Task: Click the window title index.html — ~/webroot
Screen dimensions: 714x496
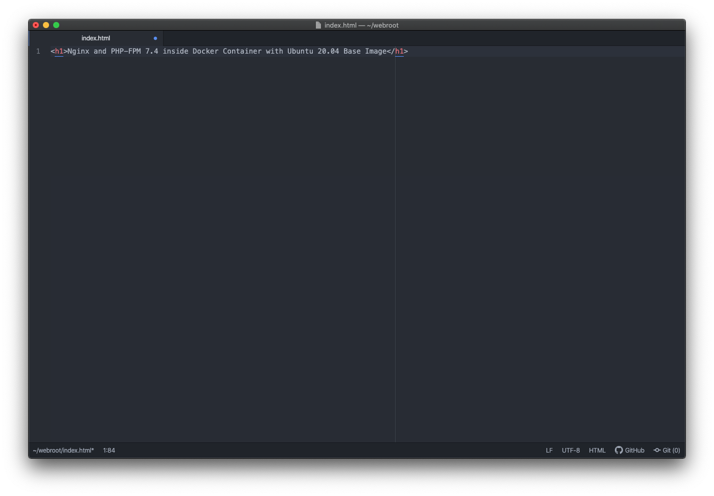Action: coord(361,25)
